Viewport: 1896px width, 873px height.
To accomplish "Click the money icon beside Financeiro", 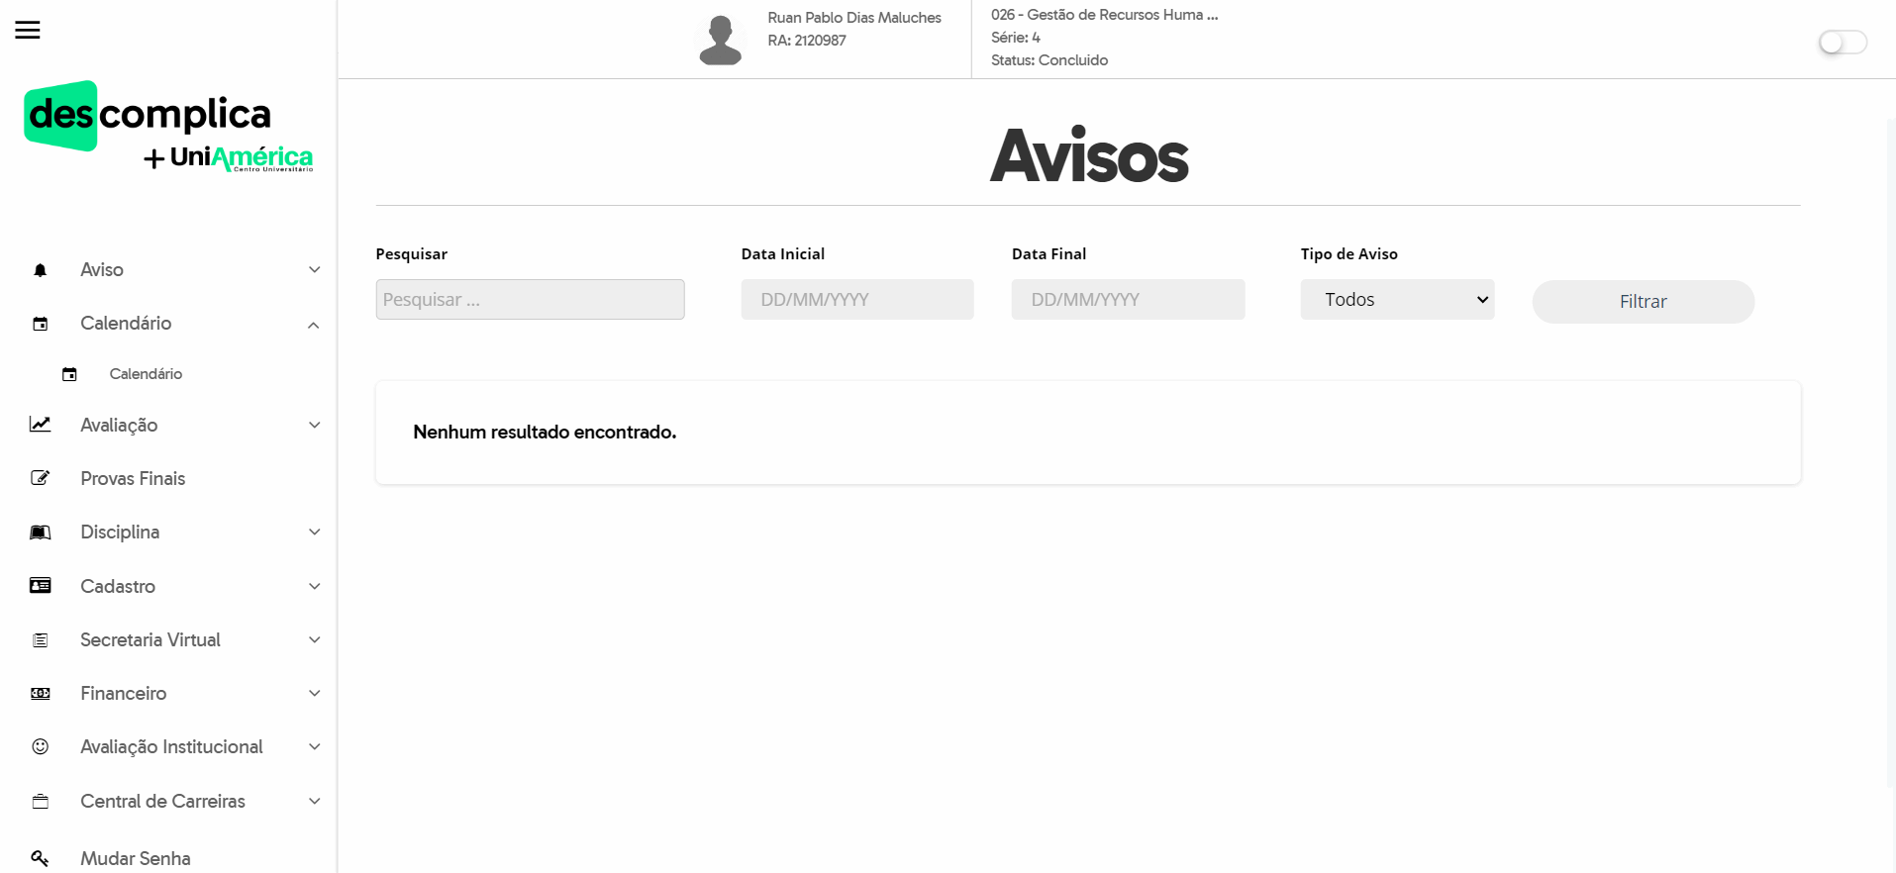I will point(41,694).
